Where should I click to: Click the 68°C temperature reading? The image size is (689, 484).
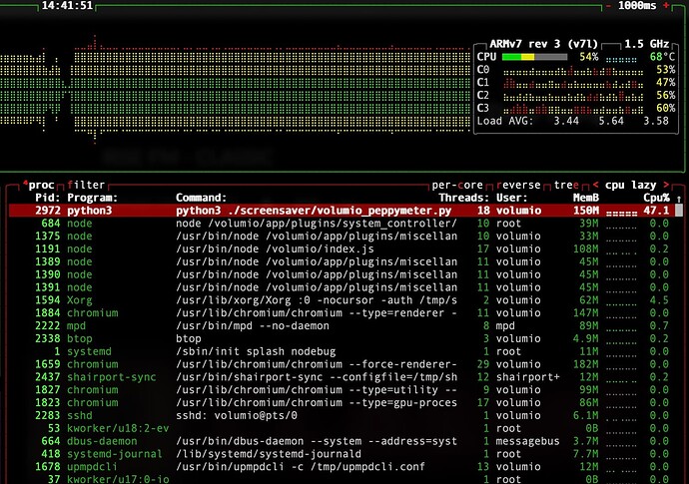pos(662,57)
